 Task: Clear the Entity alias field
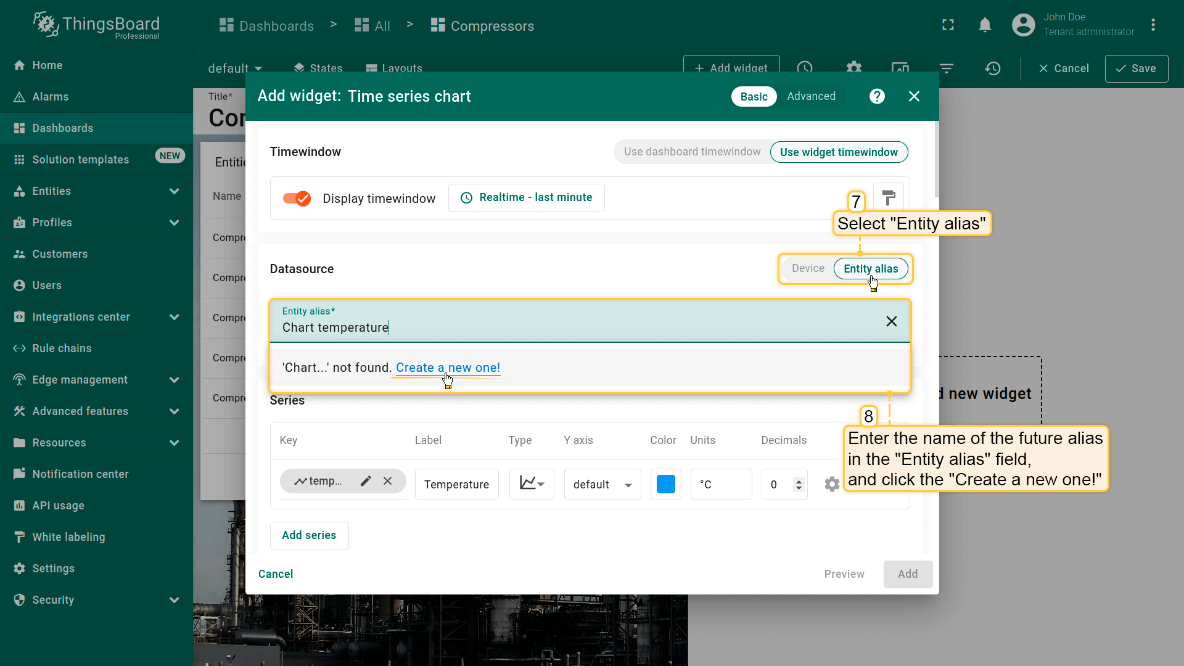[x=891, y=321]
